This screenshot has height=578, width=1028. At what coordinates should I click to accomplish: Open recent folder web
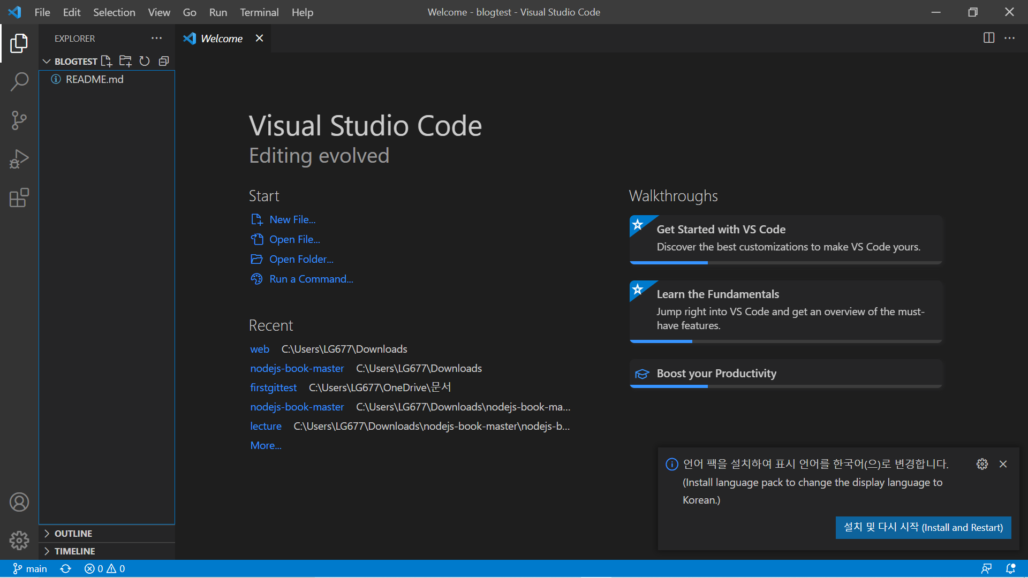coord(260,349)
